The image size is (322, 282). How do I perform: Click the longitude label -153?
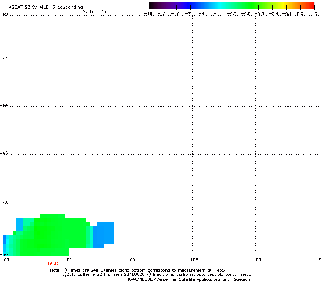(256, 260)
